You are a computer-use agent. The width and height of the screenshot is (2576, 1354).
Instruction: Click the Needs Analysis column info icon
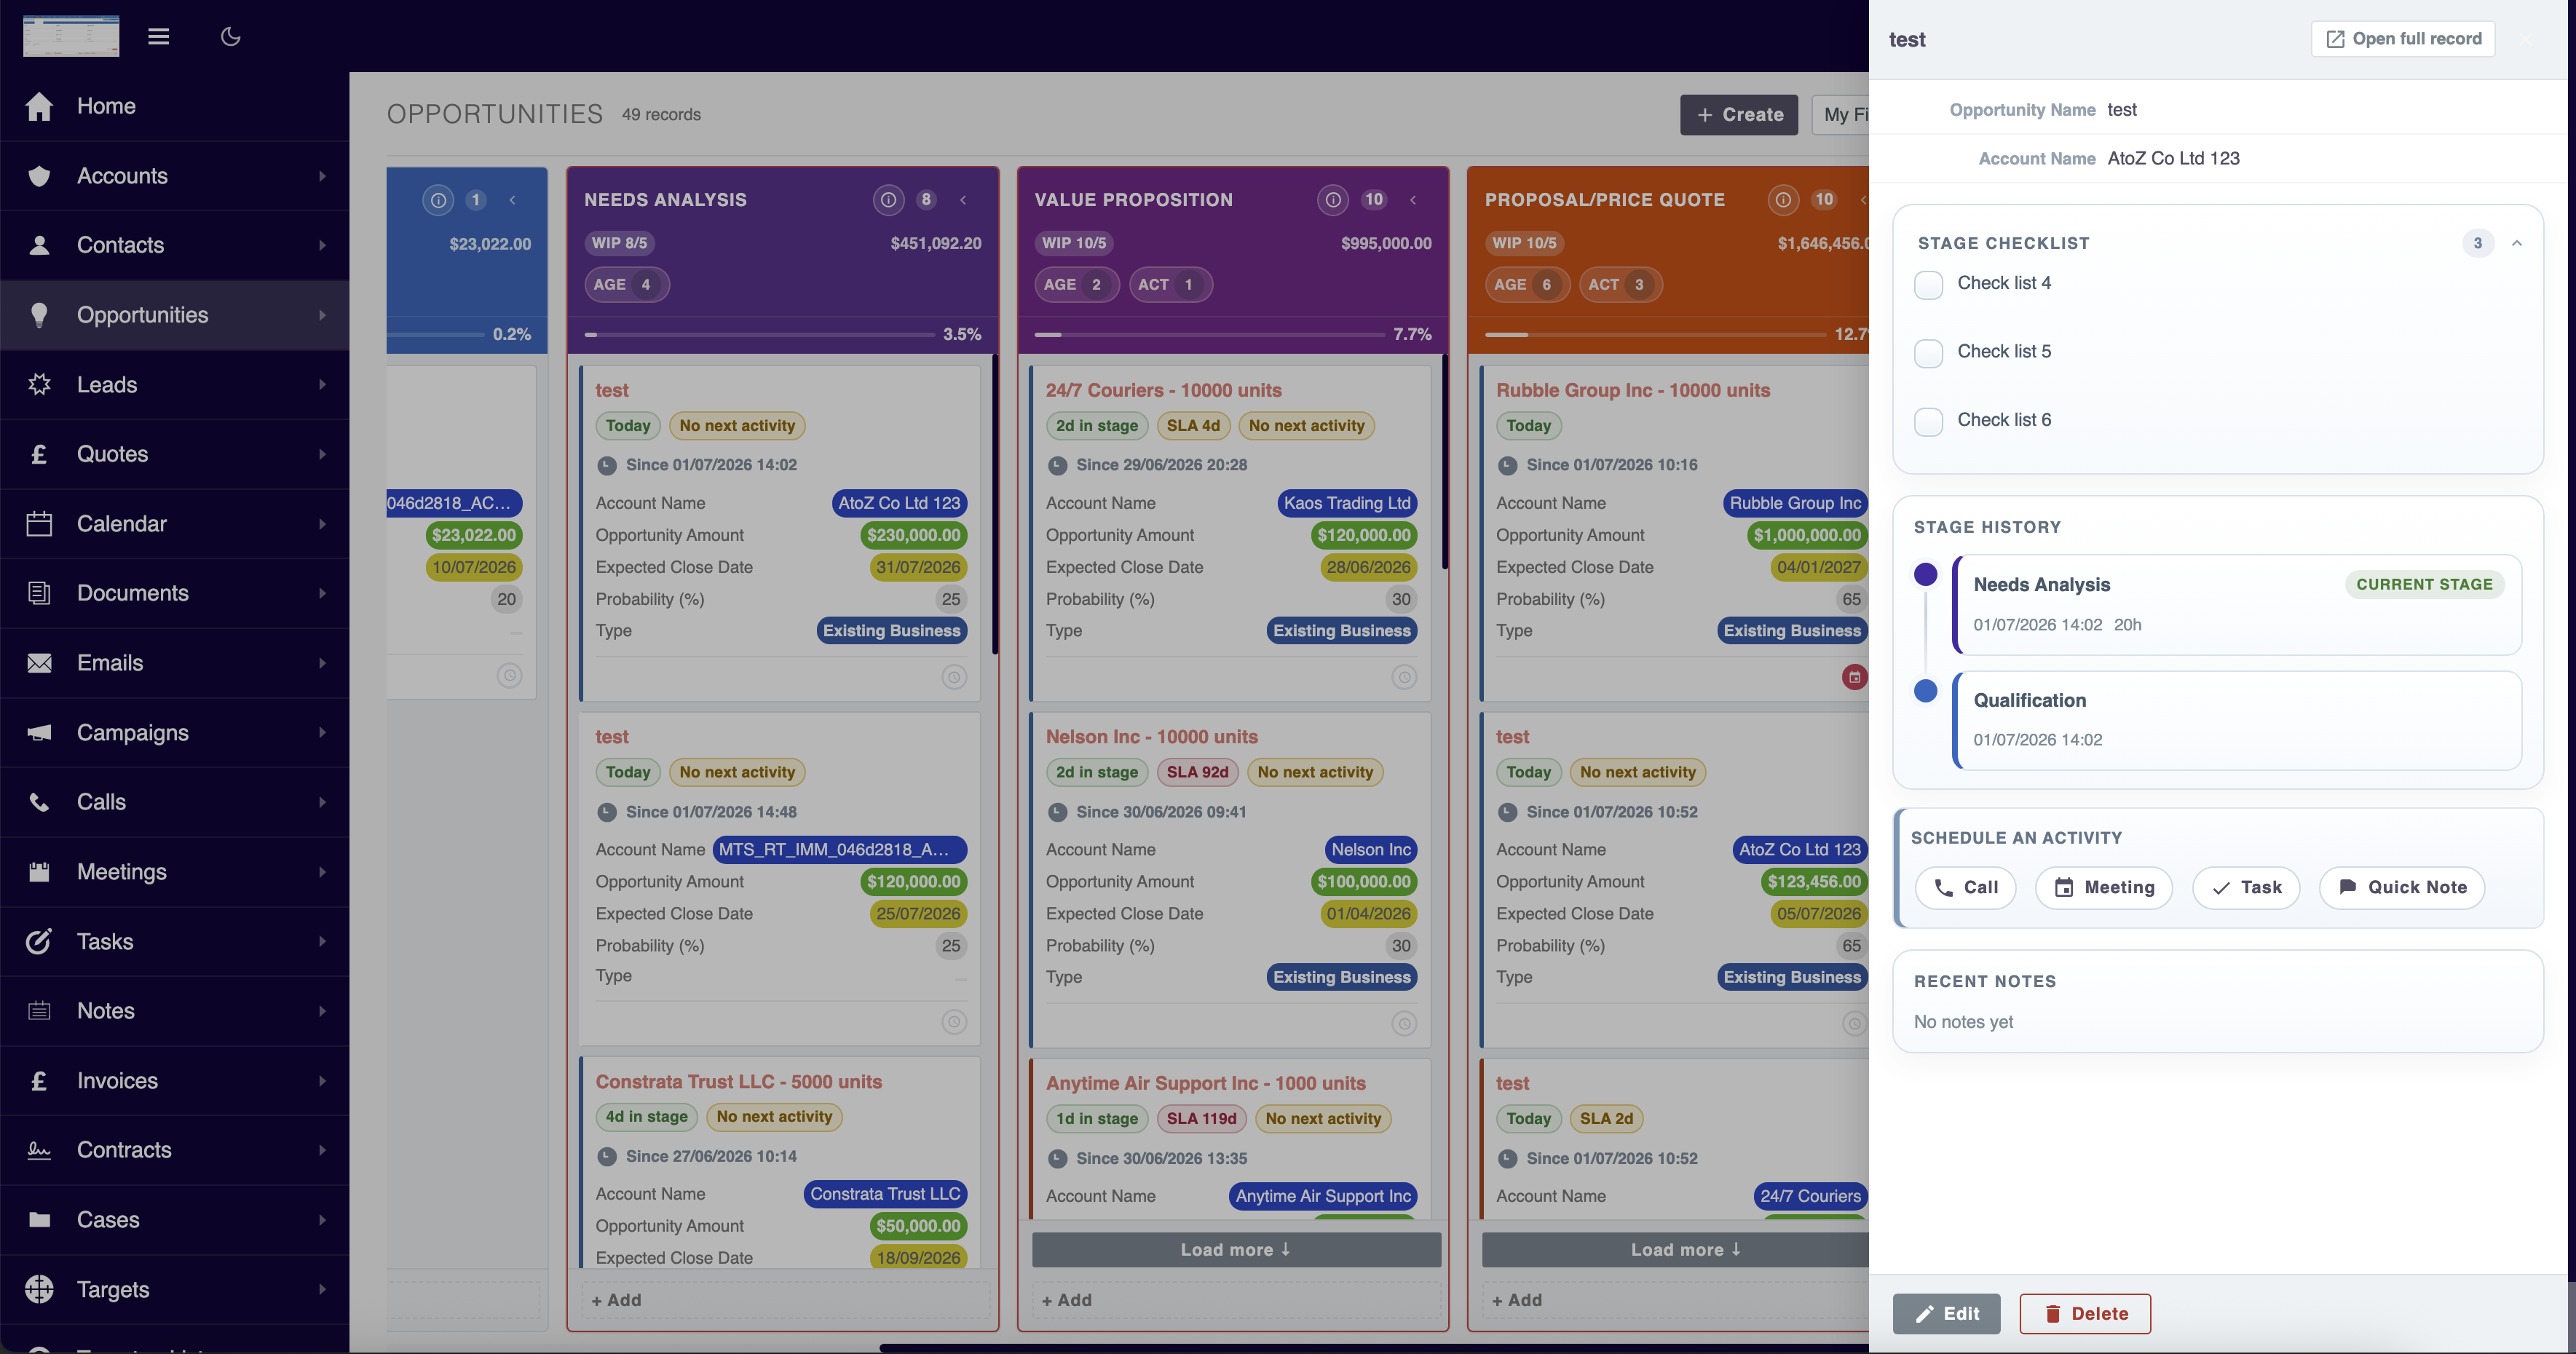(888, 200)
